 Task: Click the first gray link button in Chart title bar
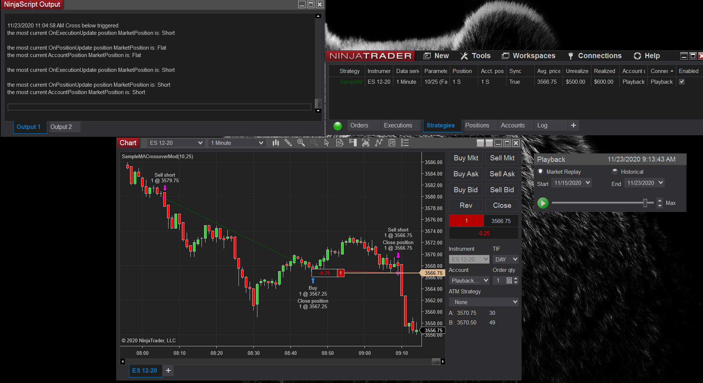click(480, 143)
